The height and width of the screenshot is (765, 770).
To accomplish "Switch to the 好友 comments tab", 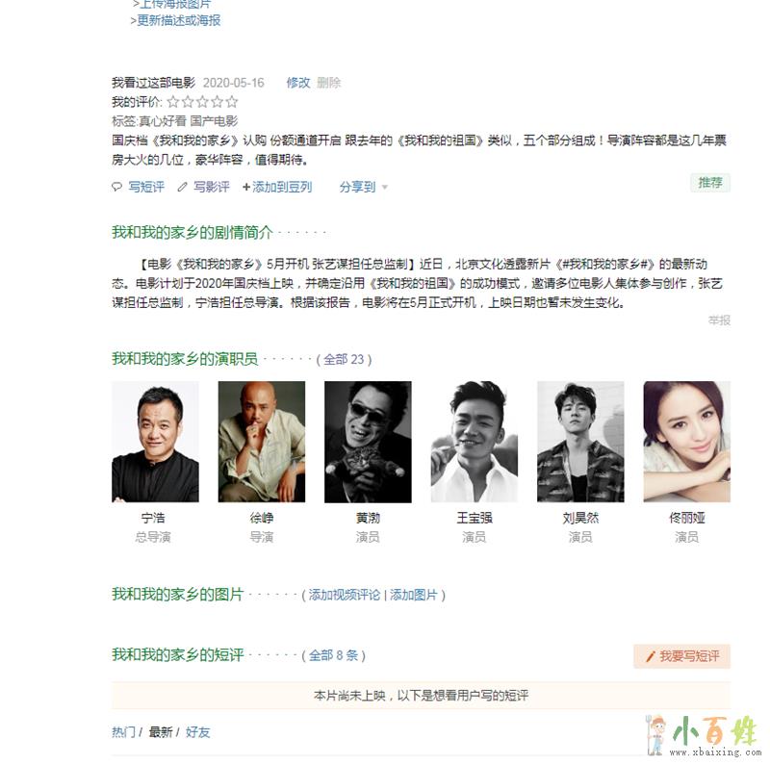I will tap(198, 732).
